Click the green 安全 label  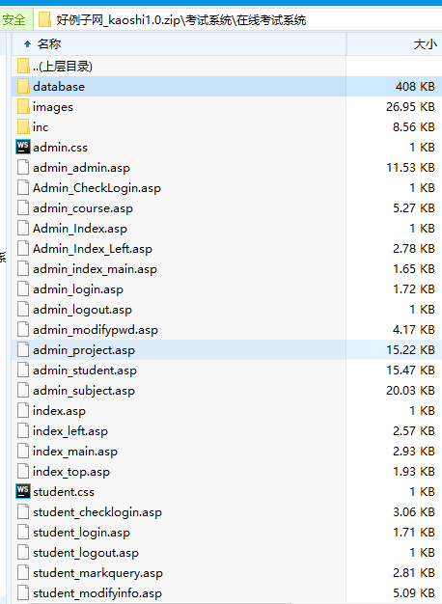click(x=14, y=19)
